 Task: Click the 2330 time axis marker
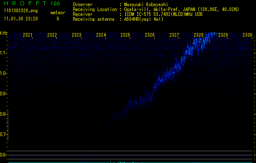tap(247, 35)
